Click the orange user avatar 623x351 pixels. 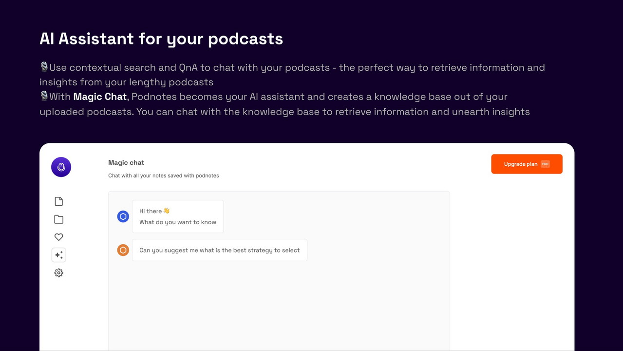pos(123,250)
